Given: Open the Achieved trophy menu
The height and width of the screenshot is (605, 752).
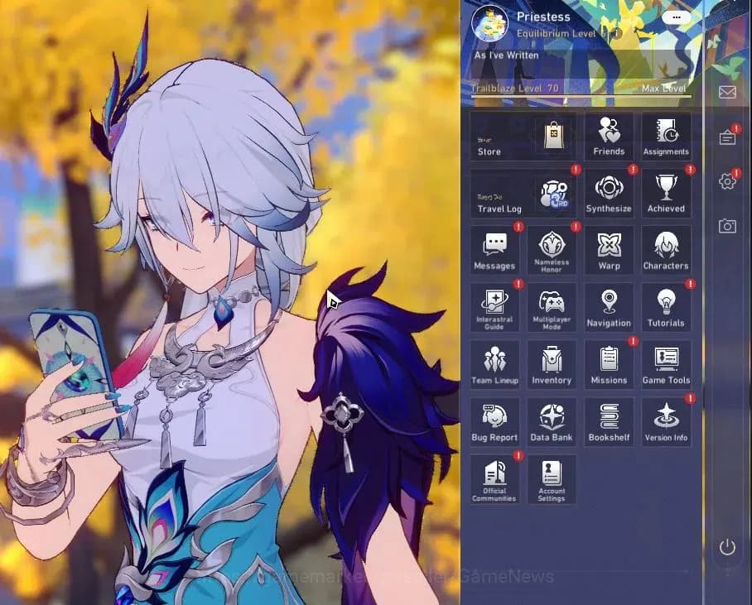Looking at the screenshot, I should pos(666,194).
